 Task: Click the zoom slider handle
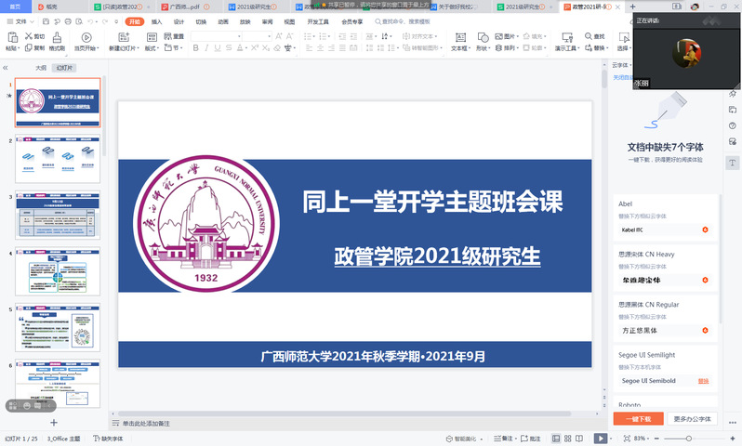[x=688, y=439]
